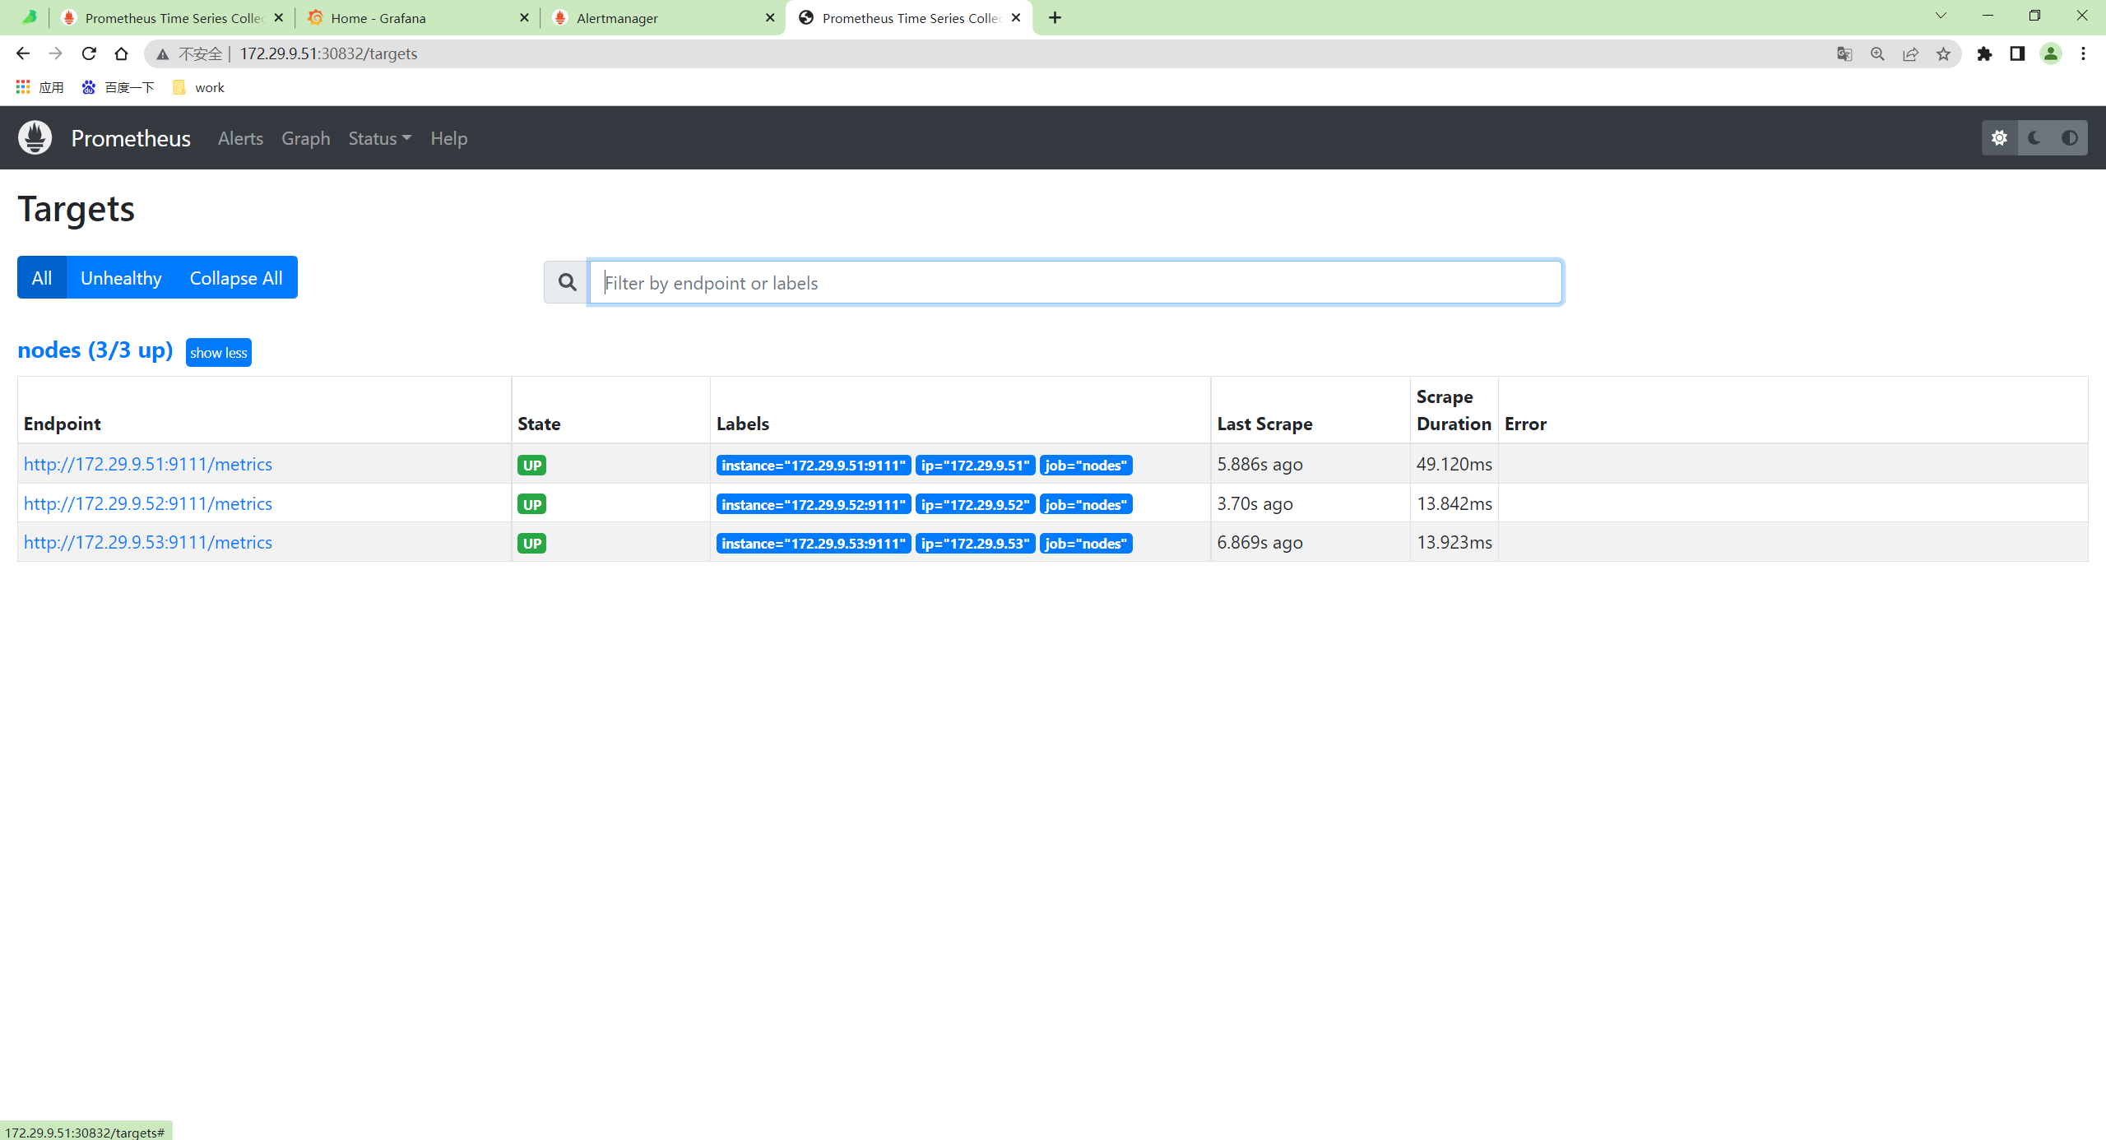Image resolution: width=2106 pixels, height=1140 pixels.
Task: Go to browser home icon
Action: point(122,53)
